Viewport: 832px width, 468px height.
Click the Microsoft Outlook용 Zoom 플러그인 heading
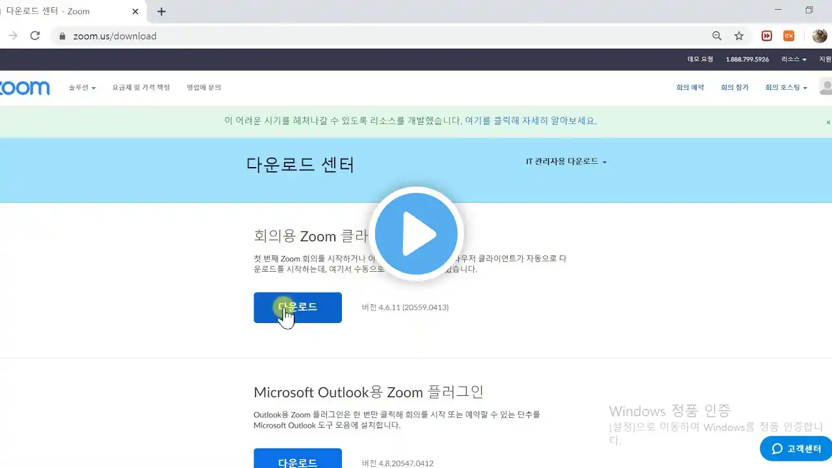click(x=369, y=392)
